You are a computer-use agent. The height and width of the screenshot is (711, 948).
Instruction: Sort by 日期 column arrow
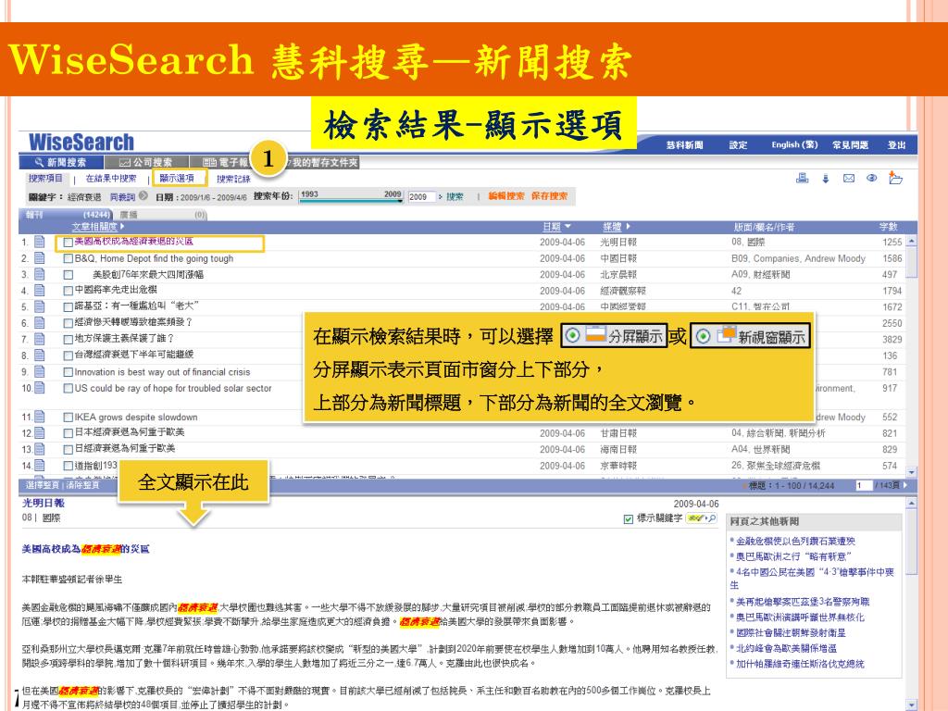pos(568,227)
